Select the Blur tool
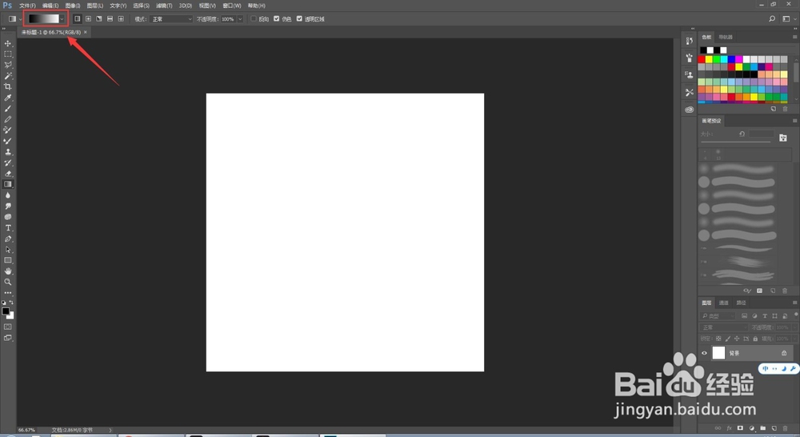 click(x=8, y=195)
